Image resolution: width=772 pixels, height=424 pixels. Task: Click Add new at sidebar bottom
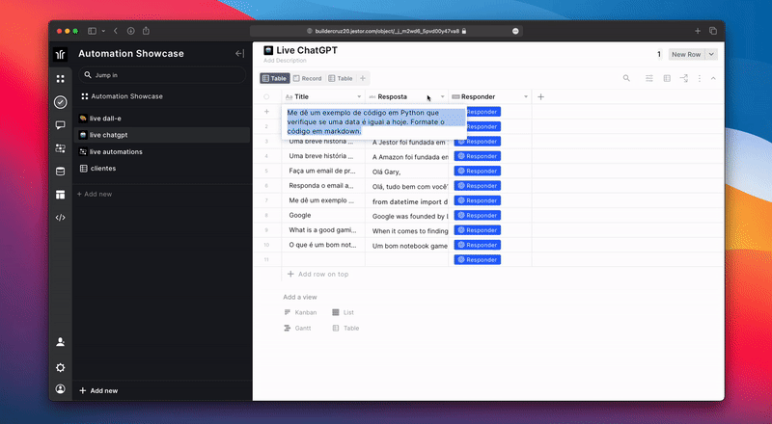pos(98,390)
